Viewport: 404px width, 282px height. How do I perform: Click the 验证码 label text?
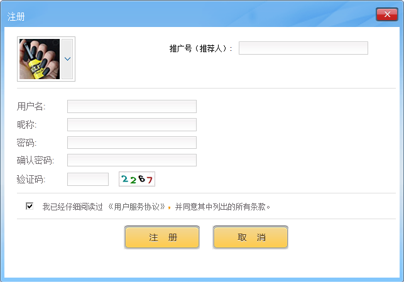pyautogui.click(x=31, y=180)
